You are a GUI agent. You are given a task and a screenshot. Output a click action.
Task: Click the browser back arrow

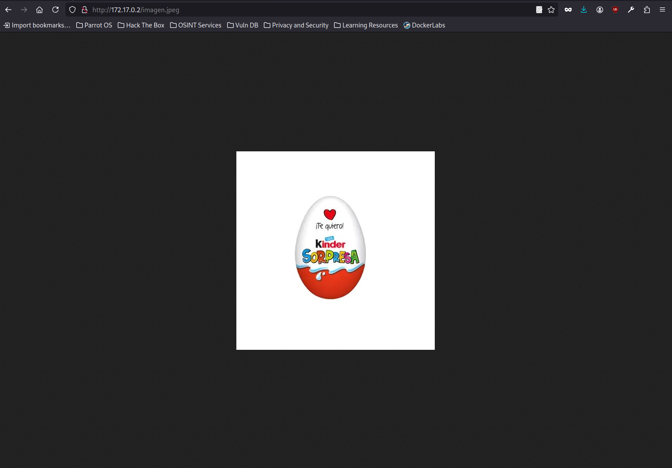8,10
